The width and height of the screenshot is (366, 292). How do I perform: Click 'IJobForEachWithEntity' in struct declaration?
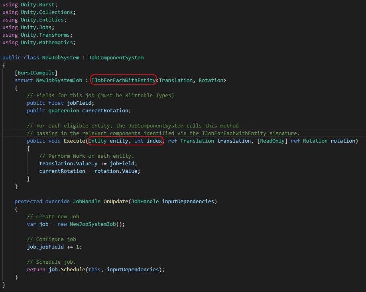tap(123, 80)
